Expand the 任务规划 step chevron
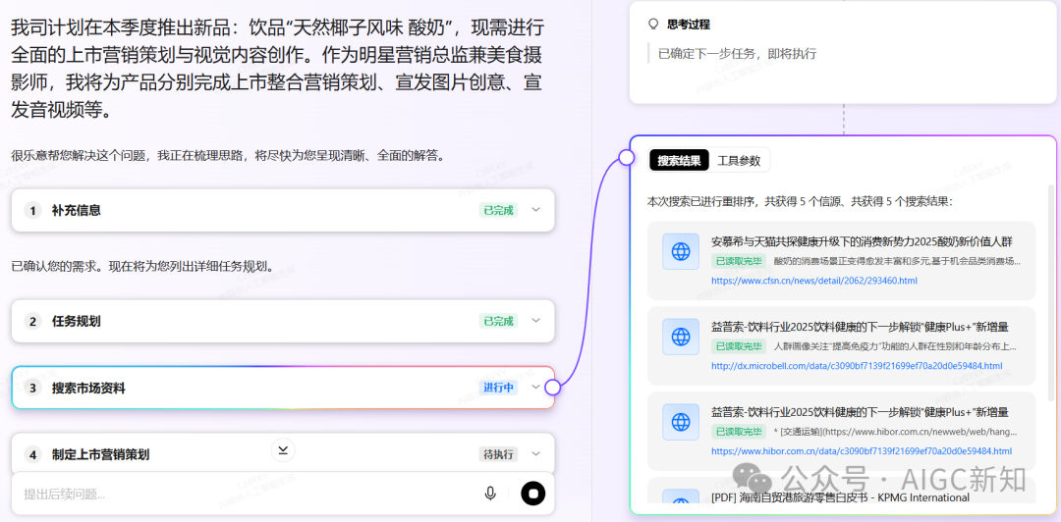The image size is (1061, 522). click(536, 321)
